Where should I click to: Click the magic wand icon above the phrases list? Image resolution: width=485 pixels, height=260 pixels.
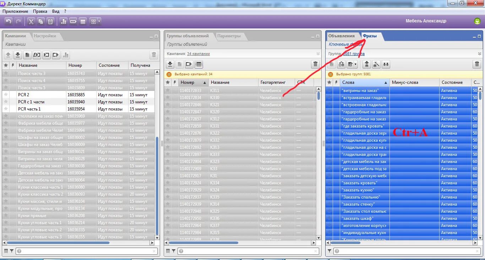coord(377,64)
